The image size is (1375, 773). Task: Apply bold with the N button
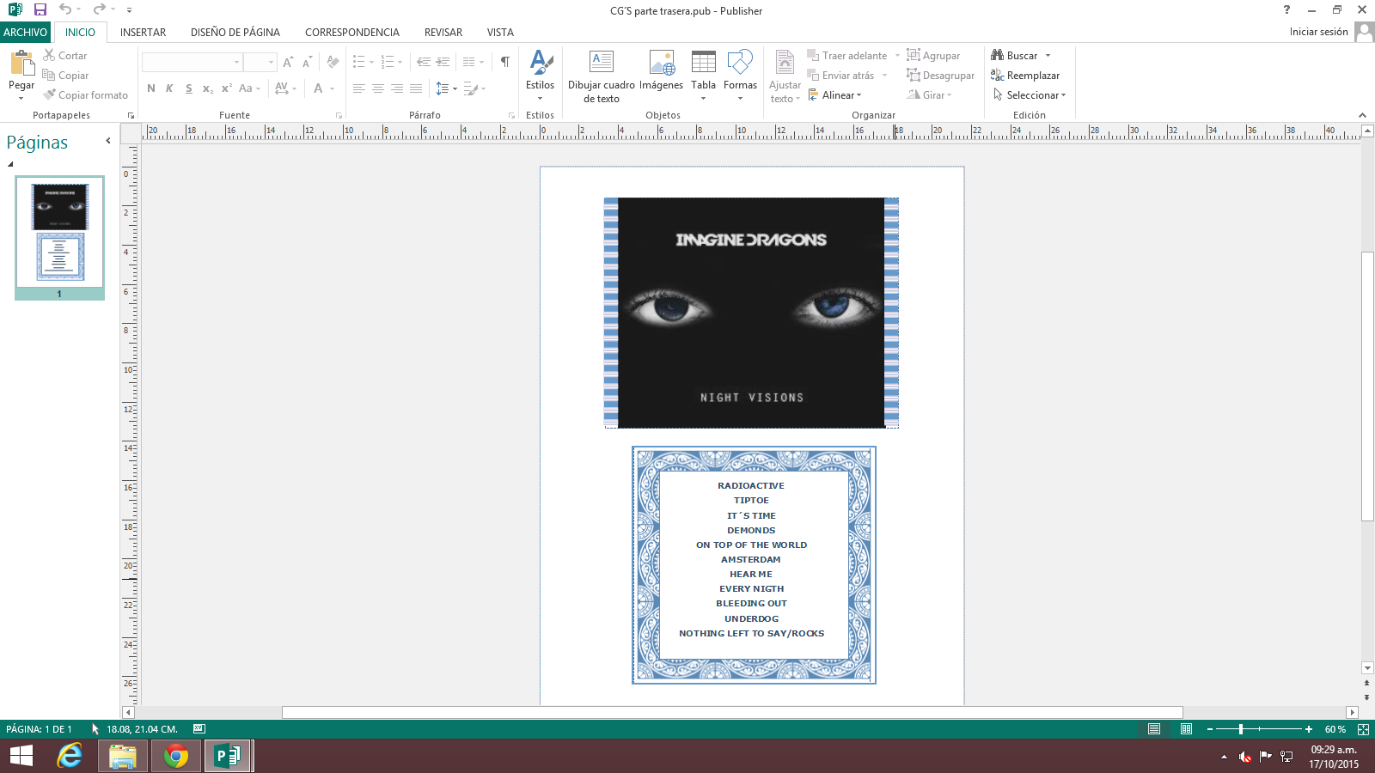[150, 88]
